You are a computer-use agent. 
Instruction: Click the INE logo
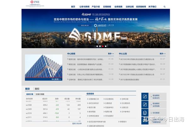tap(35, 4)
